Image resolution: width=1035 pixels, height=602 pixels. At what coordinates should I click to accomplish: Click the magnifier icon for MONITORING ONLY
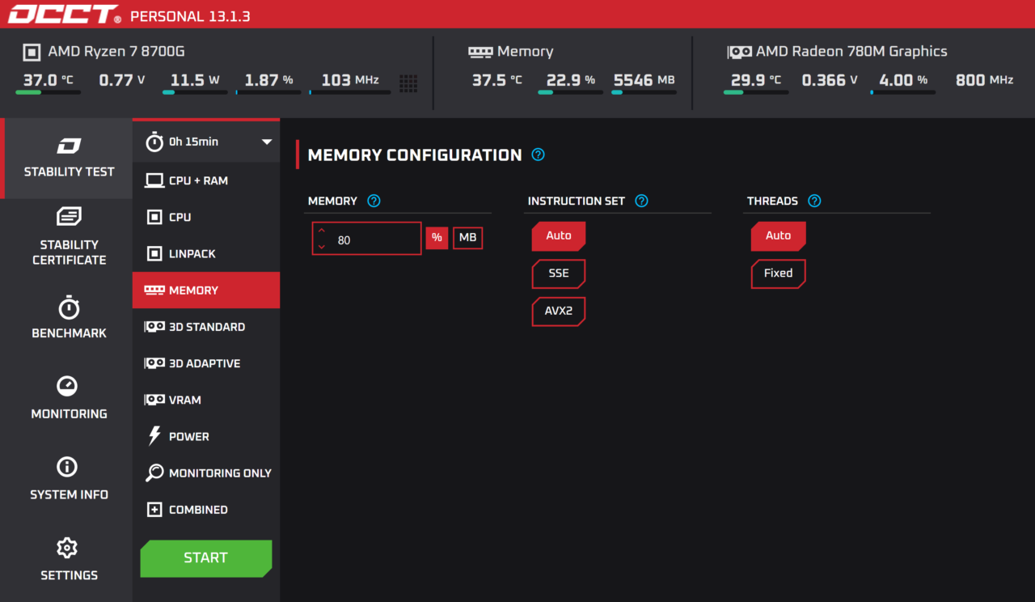click(x=154, y=473)
